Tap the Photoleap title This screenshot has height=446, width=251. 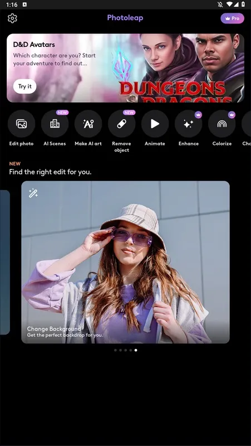125,18
